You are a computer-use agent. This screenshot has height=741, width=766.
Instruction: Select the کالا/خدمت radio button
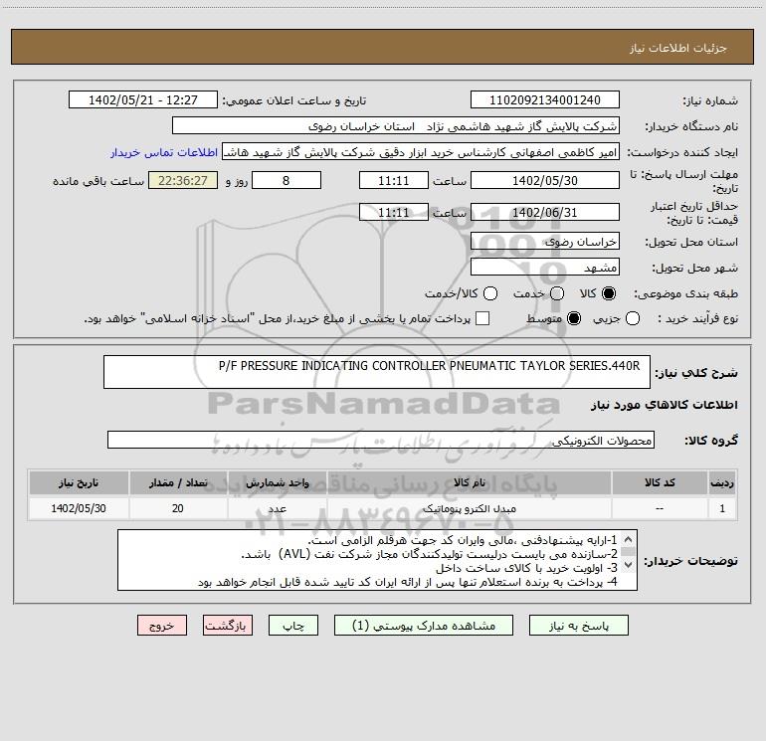[x=490, y=293]
